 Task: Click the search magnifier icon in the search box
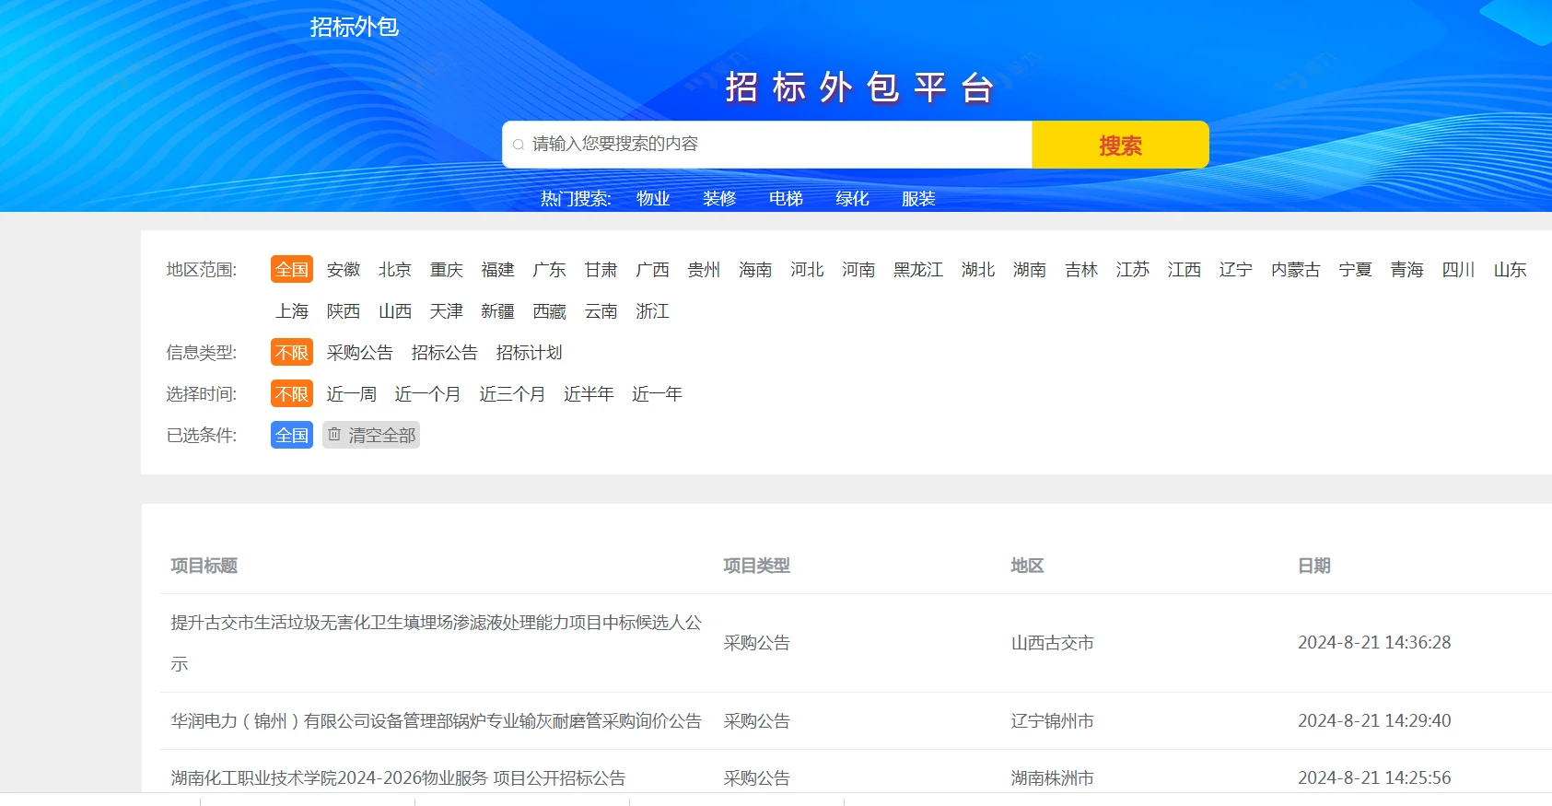(519, 145)
